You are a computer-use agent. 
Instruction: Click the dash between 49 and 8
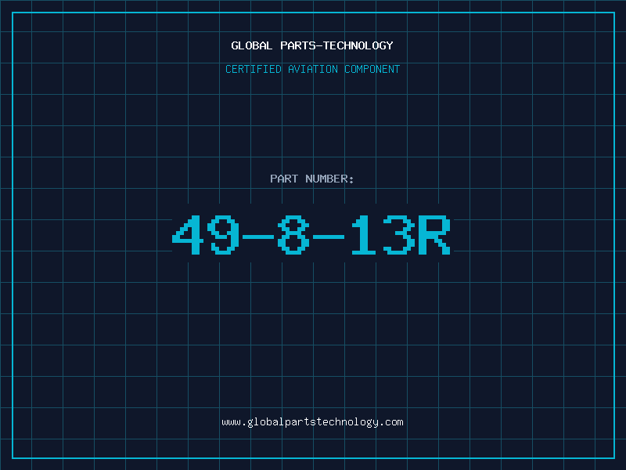pyautogui.click(x=258, y=237)
